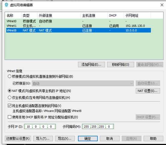Click 移除网络(O) button
The image size is (166, 145).
point(120,64)
